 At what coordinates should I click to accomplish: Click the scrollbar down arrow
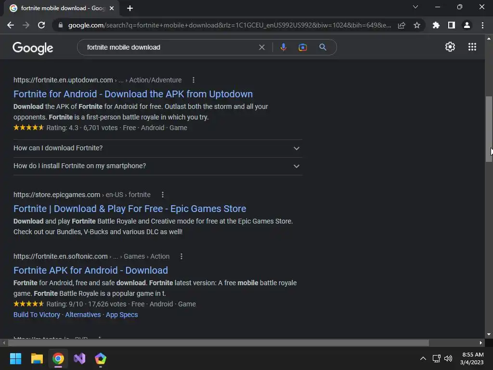pos(489,334)
